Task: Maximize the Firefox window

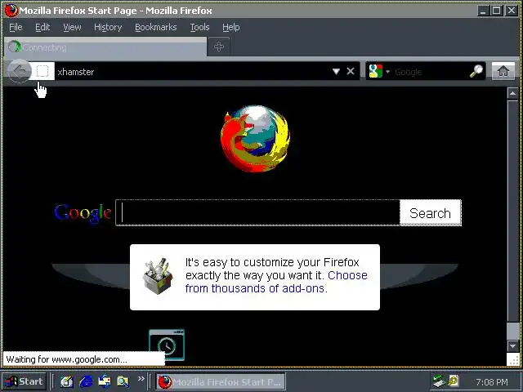Action: tap(497, 11)
